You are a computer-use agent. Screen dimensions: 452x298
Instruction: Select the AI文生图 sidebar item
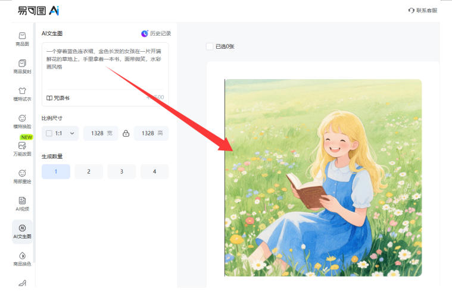point(22,232)
